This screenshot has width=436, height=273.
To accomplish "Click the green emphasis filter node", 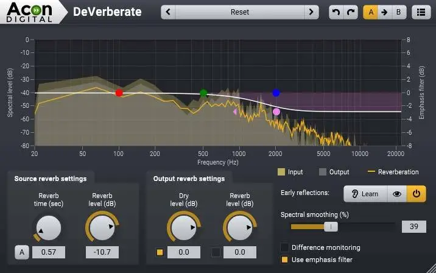I will [x=203, y=93].
